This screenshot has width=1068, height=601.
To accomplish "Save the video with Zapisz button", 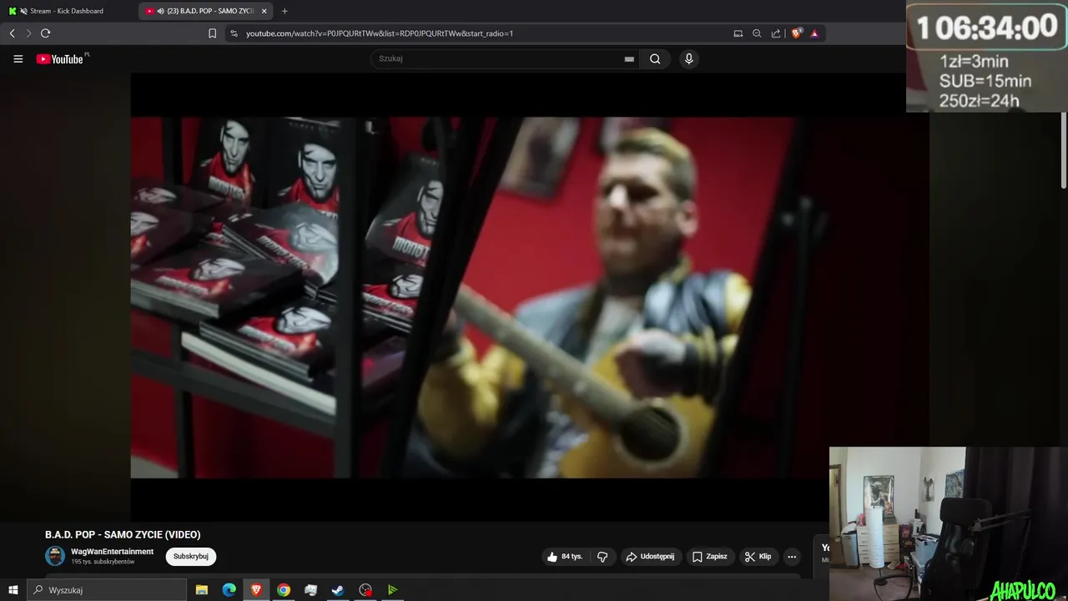I will (x=709, y=557).
